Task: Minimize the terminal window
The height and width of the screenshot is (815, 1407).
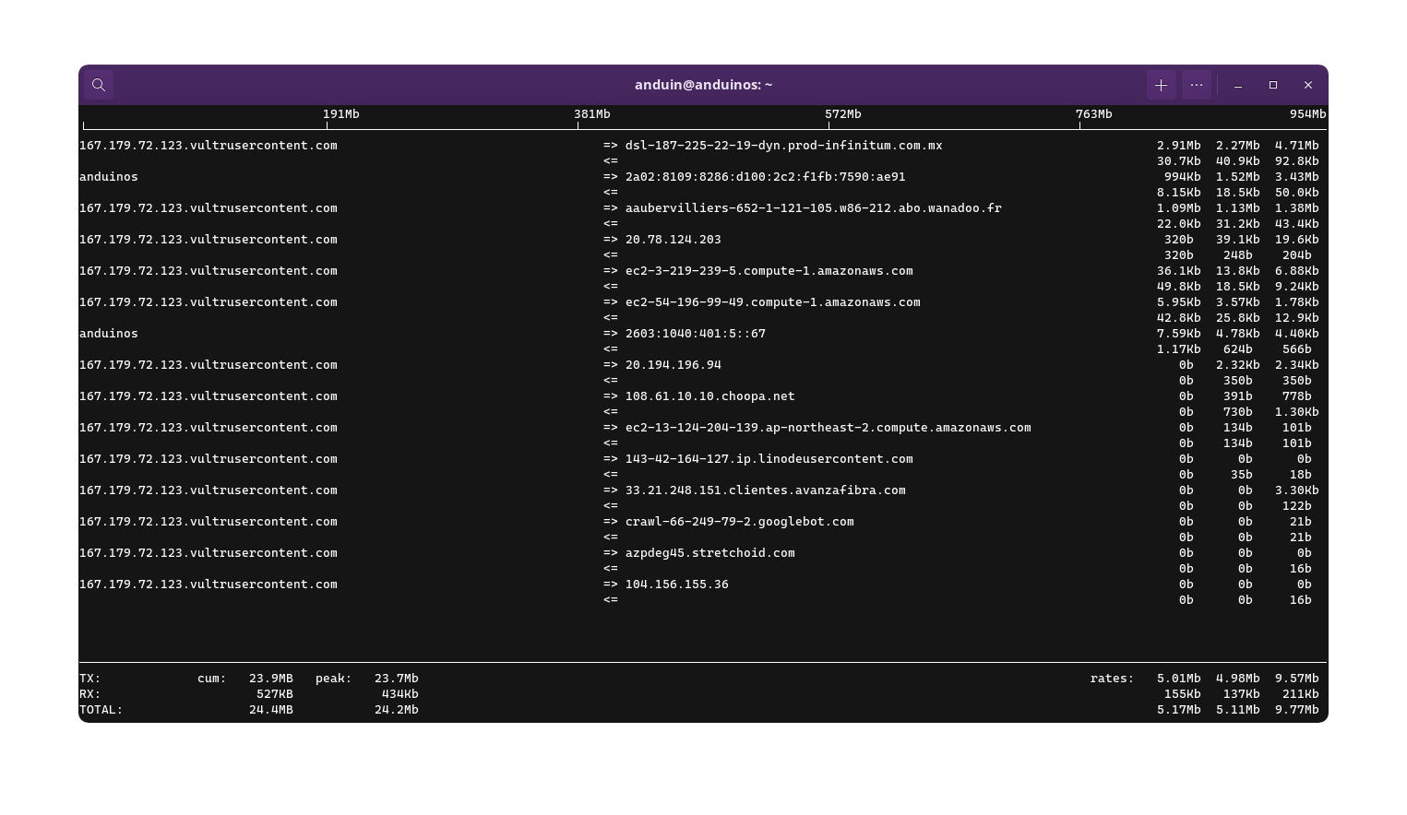Action: tap(1238, 85)
